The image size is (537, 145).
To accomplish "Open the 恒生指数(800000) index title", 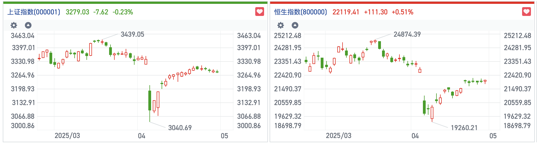I will (301, 12).
